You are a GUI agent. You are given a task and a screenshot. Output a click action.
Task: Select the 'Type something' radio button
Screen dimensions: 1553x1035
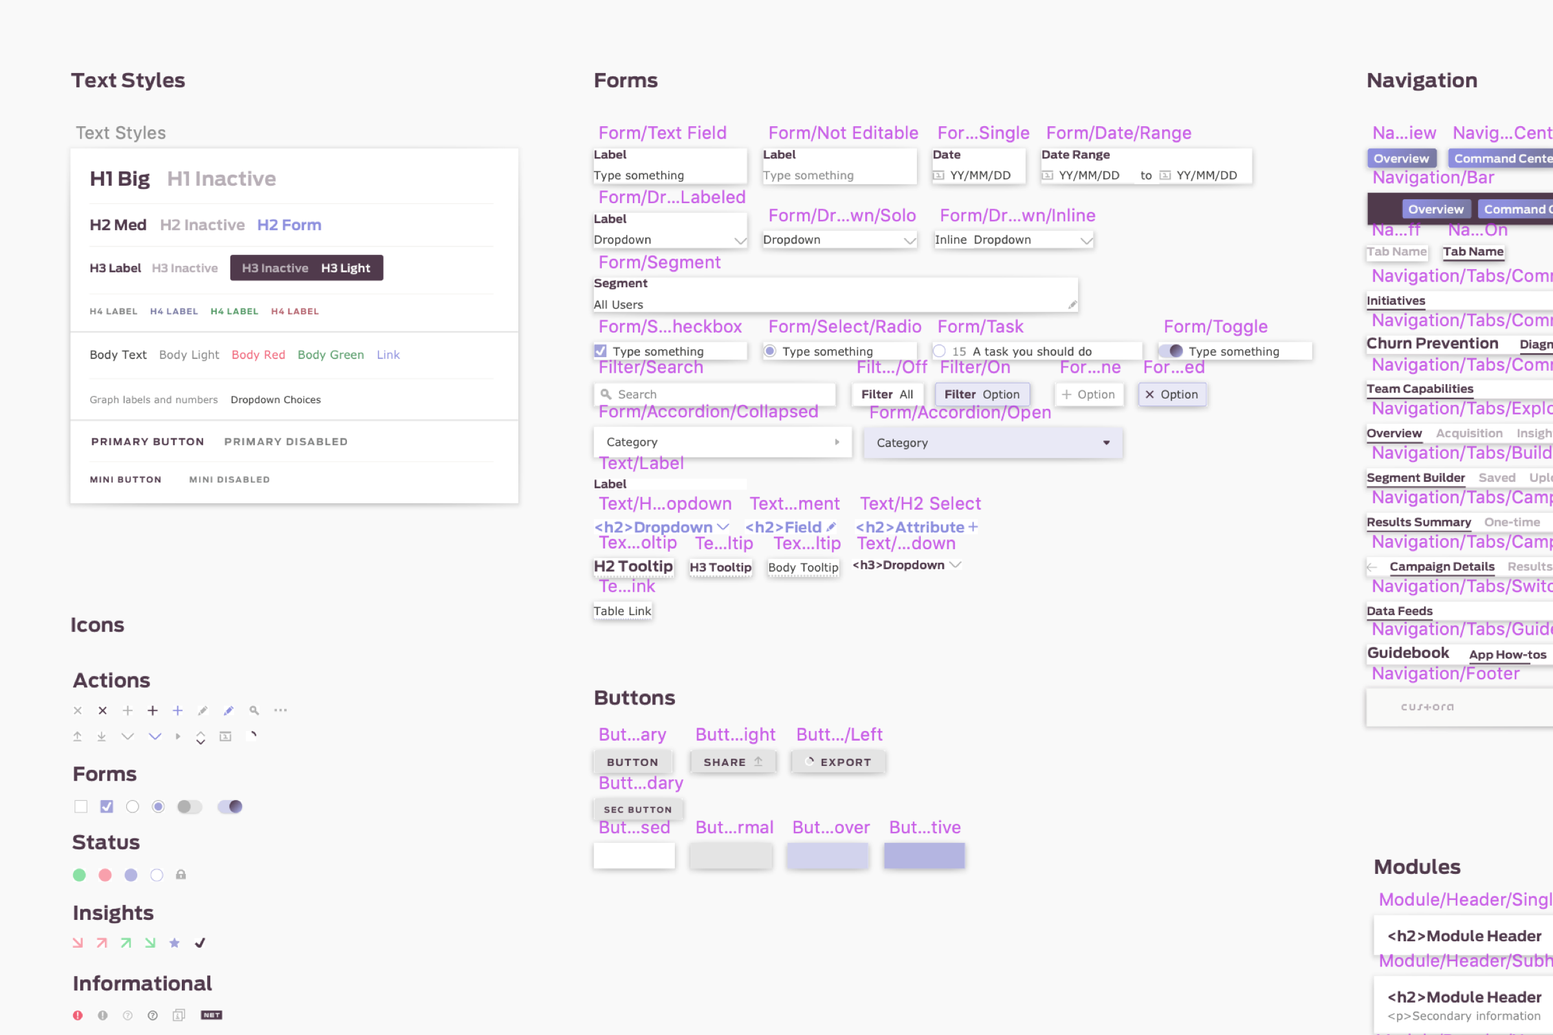[770, 351]
